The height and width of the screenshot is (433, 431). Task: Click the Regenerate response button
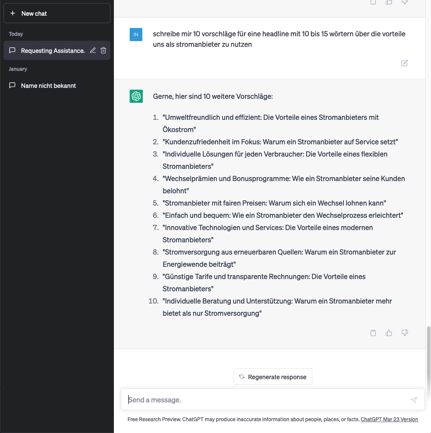pyautogui.click(x=273, y=377)
